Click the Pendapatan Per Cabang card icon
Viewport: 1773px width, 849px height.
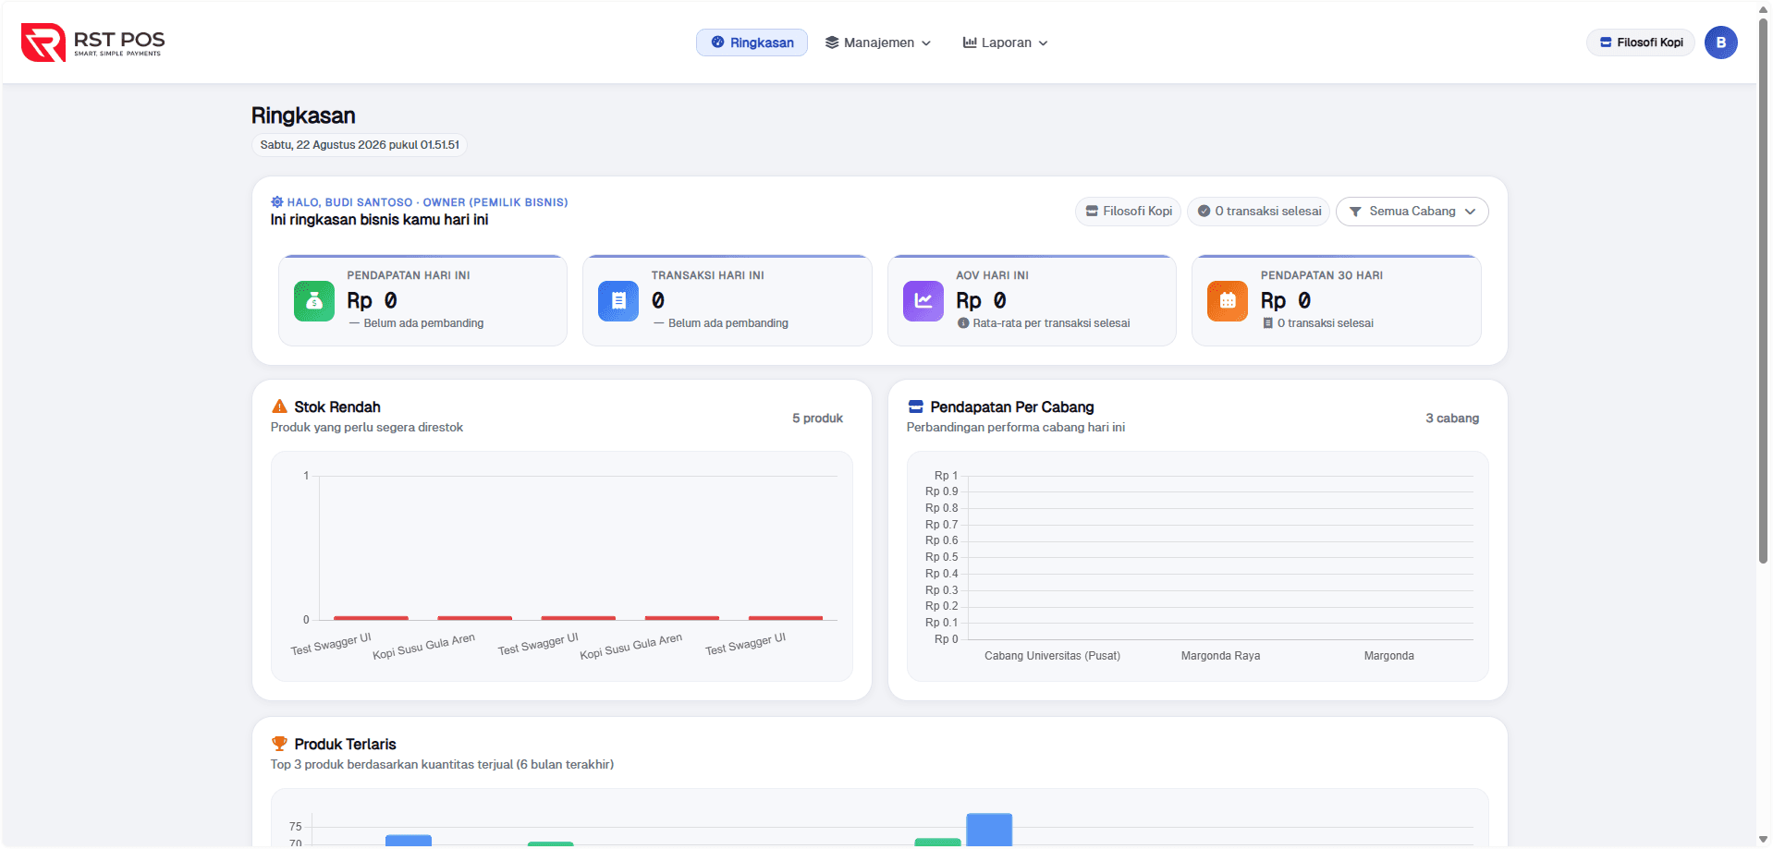pos(916,406)
